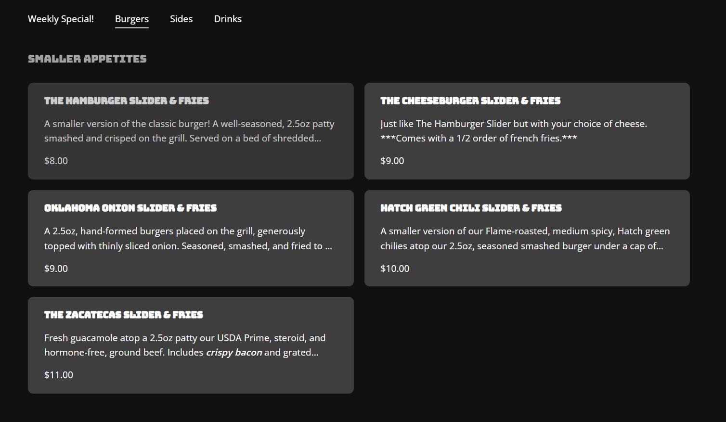Click the $10.00 price
This screenshot has width=726, height=422.
(x=395, y=269)
